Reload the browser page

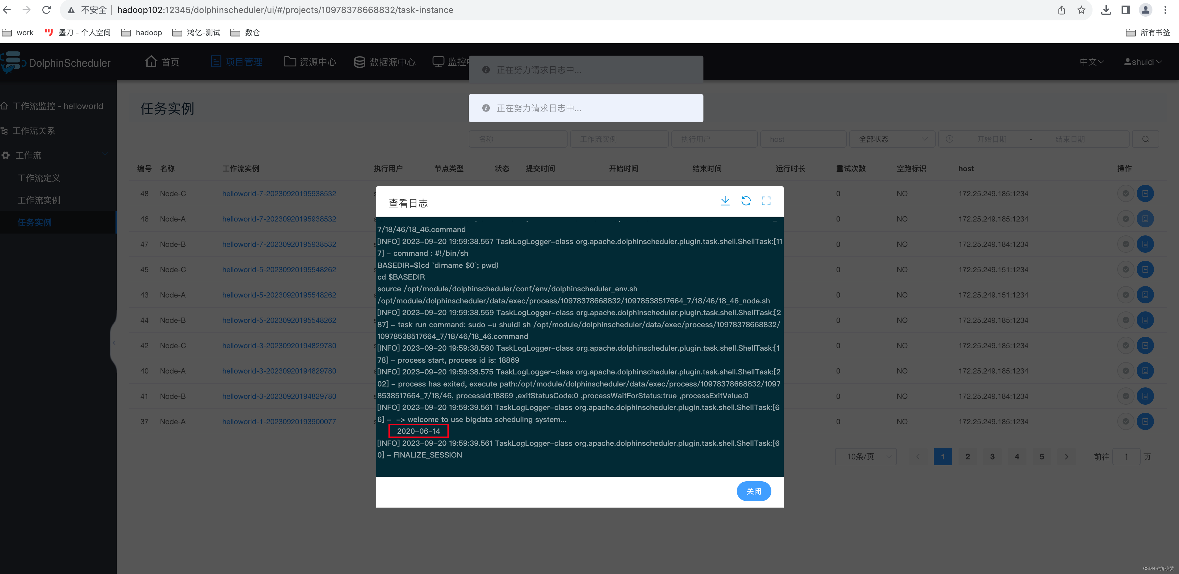(46, 10)
